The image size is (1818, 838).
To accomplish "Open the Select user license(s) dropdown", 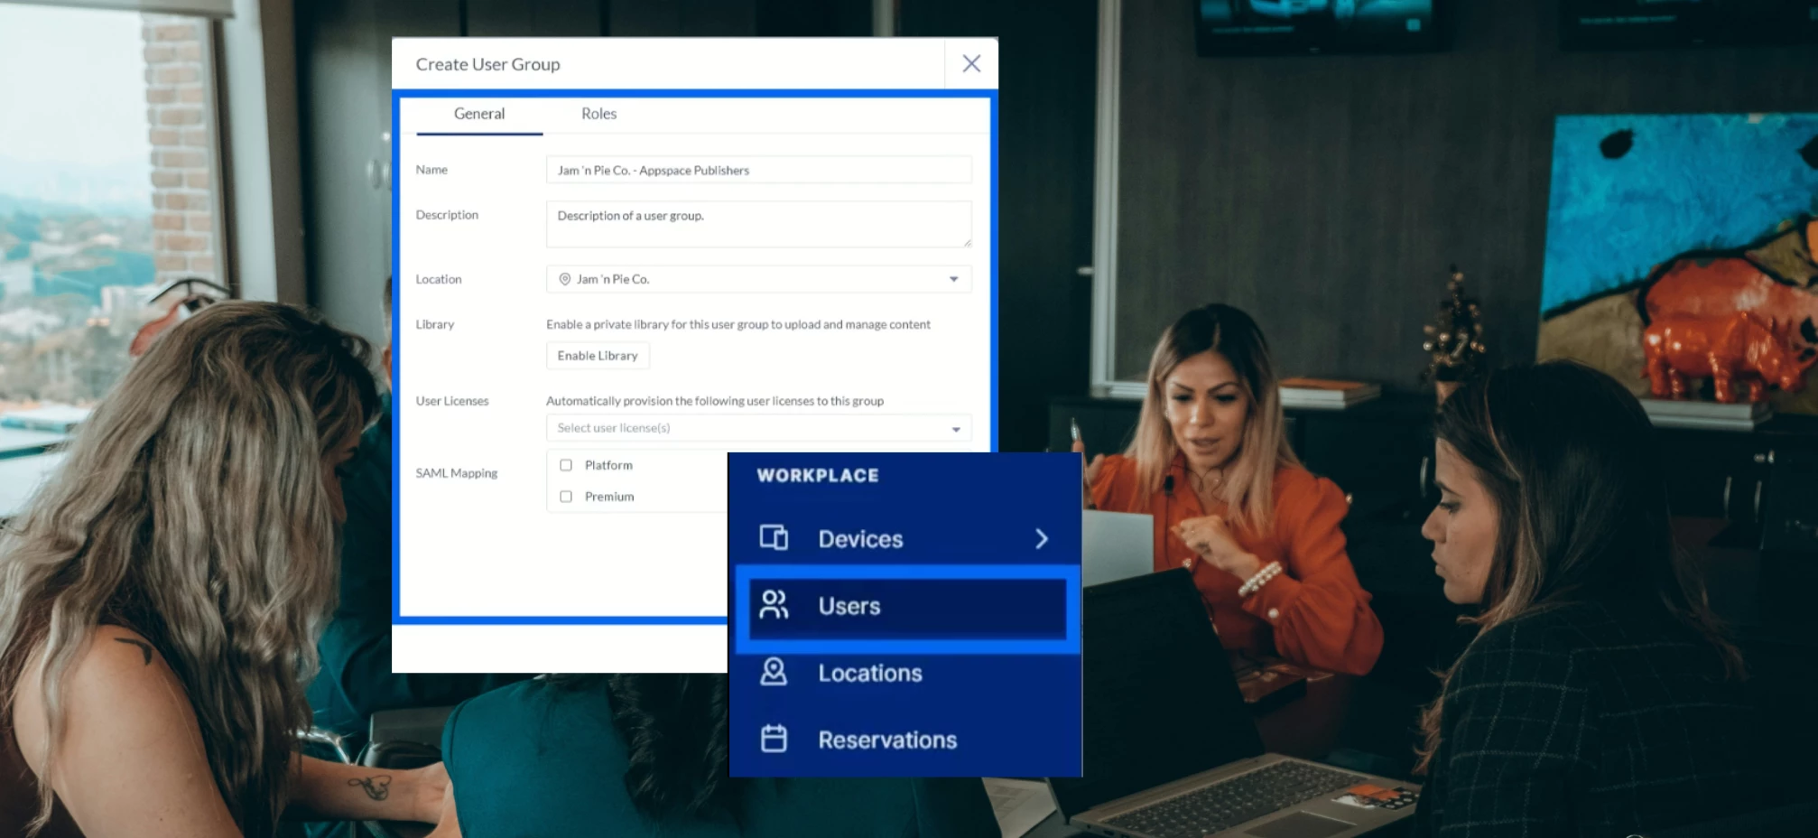I will [x=955, y=428].
